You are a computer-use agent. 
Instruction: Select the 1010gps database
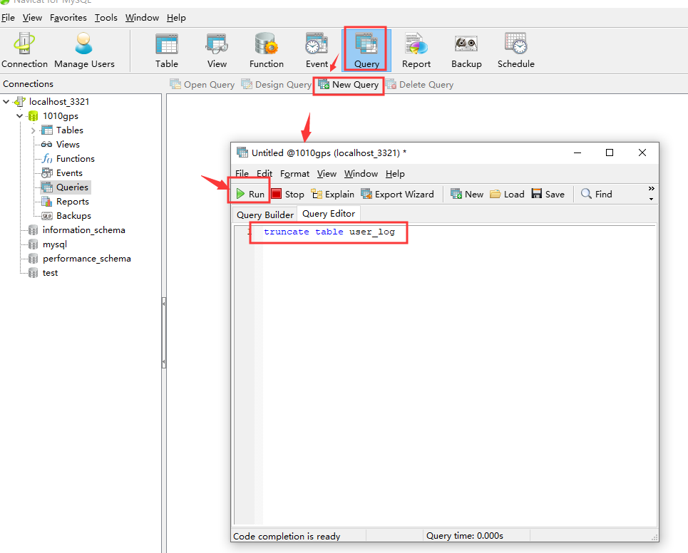(x=61, y=116)
